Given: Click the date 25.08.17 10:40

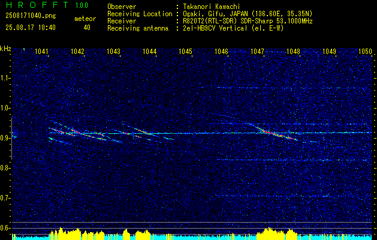Looking at the screenshot, I should point(31,28).
